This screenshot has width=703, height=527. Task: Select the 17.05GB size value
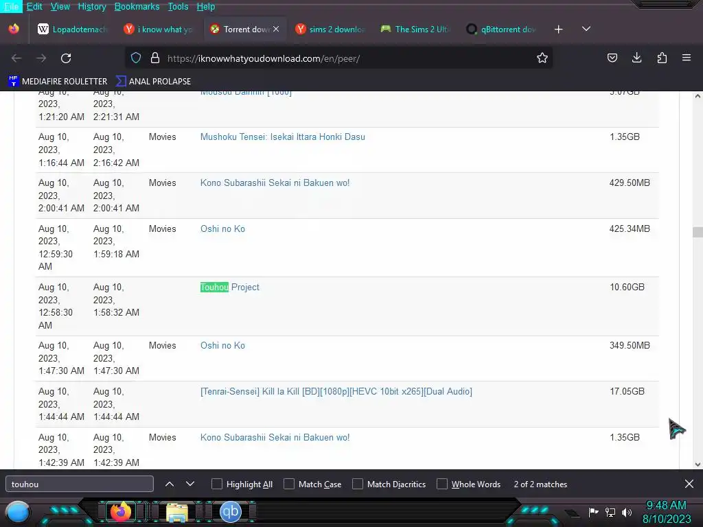click(x=627, y=392)
